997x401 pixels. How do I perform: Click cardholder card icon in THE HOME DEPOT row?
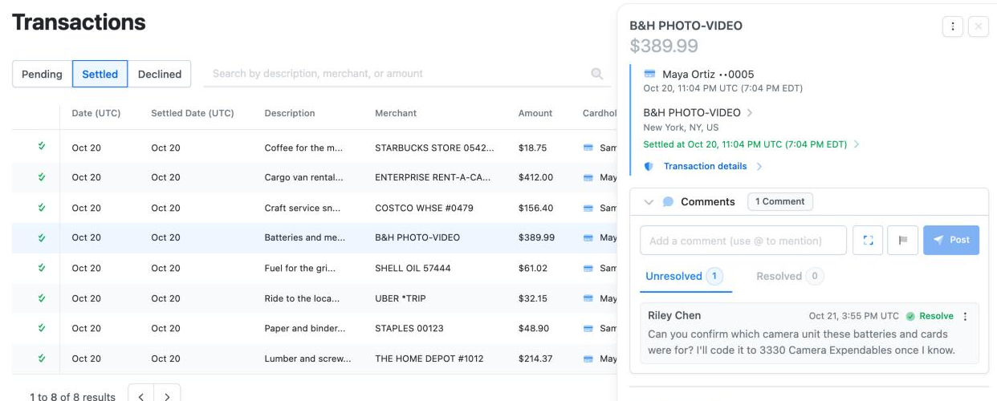pos(588,358)
